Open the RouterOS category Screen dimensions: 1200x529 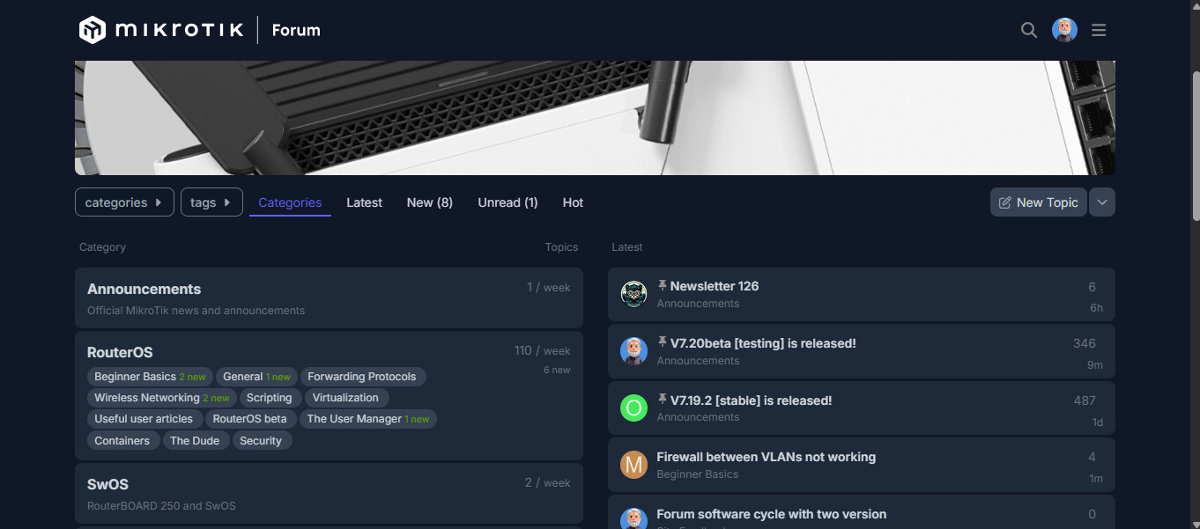(x=120, y=352)
